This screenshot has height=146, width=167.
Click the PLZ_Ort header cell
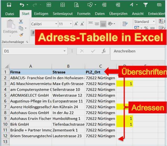point(100,72)
